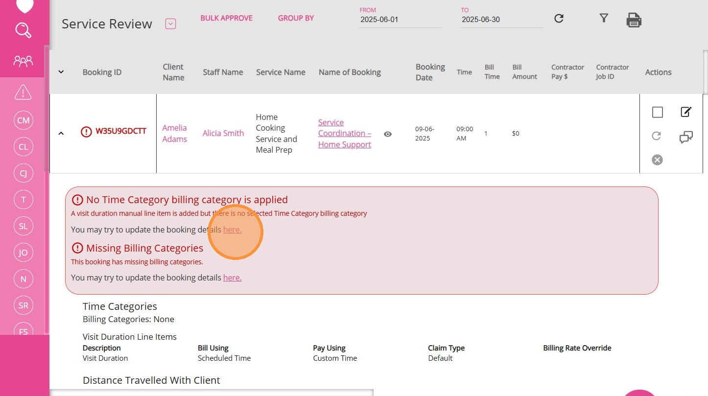The width and height of the screenshot is (708, 396).
Task: Click the header row expand chevron
Action: [x=61, y=72]
